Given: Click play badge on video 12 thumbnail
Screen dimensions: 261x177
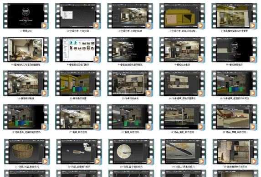Looking at the screenshot, I should click(x=96, y=93).
